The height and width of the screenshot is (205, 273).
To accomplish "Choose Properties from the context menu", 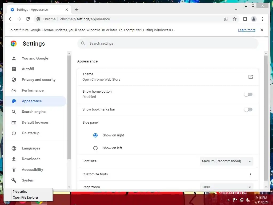I will (x=20, y=192).
